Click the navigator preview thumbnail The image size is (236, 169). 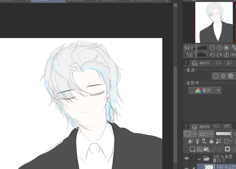click(214, 22)
